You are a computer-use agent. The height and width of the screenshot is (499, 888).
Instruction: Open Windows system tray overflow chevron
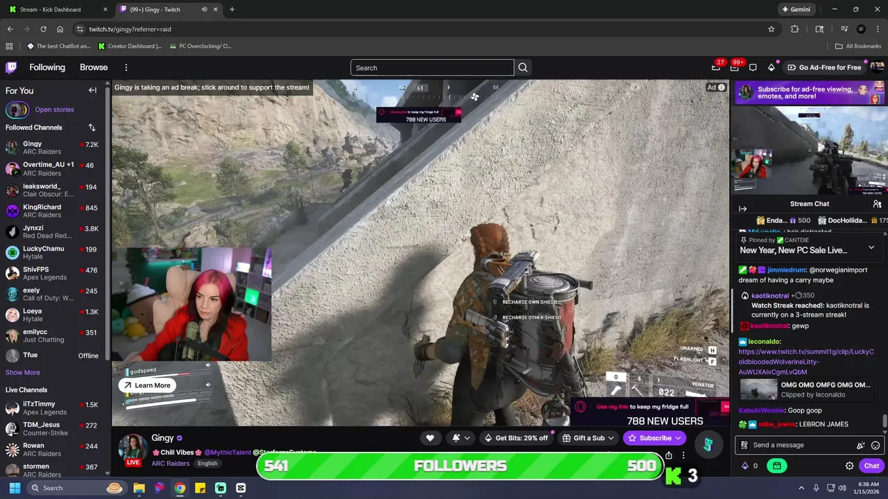(x=801, y=488)
